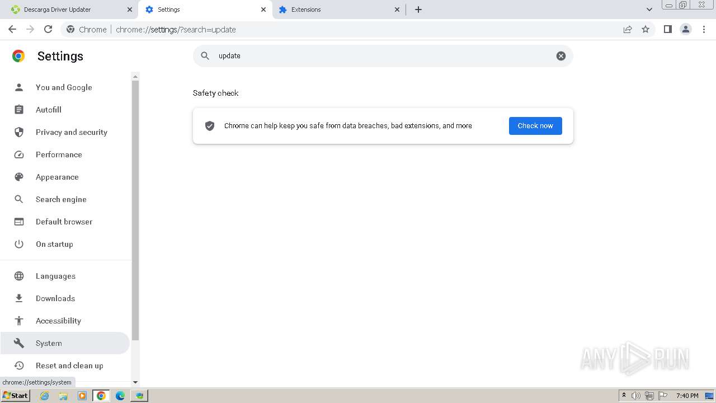Open the Appearance settings section

coord(65,177)
